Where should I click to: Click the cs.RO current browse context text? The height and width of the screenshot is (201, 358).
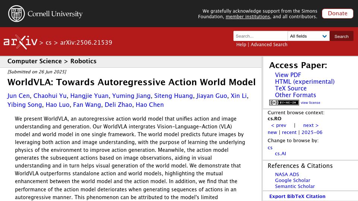tap(274, 118)
